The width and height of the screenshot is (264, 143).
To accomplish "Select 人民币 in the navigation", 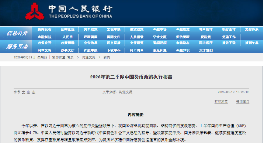I will [x=67, y=37].
